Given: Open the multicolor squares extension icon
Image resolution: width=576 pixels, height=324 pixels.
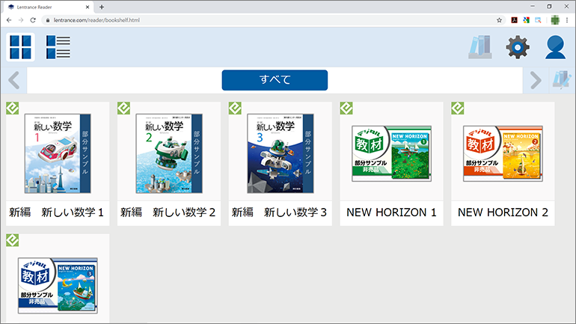Looking at the screenshot, I should (x=527, y=20).
